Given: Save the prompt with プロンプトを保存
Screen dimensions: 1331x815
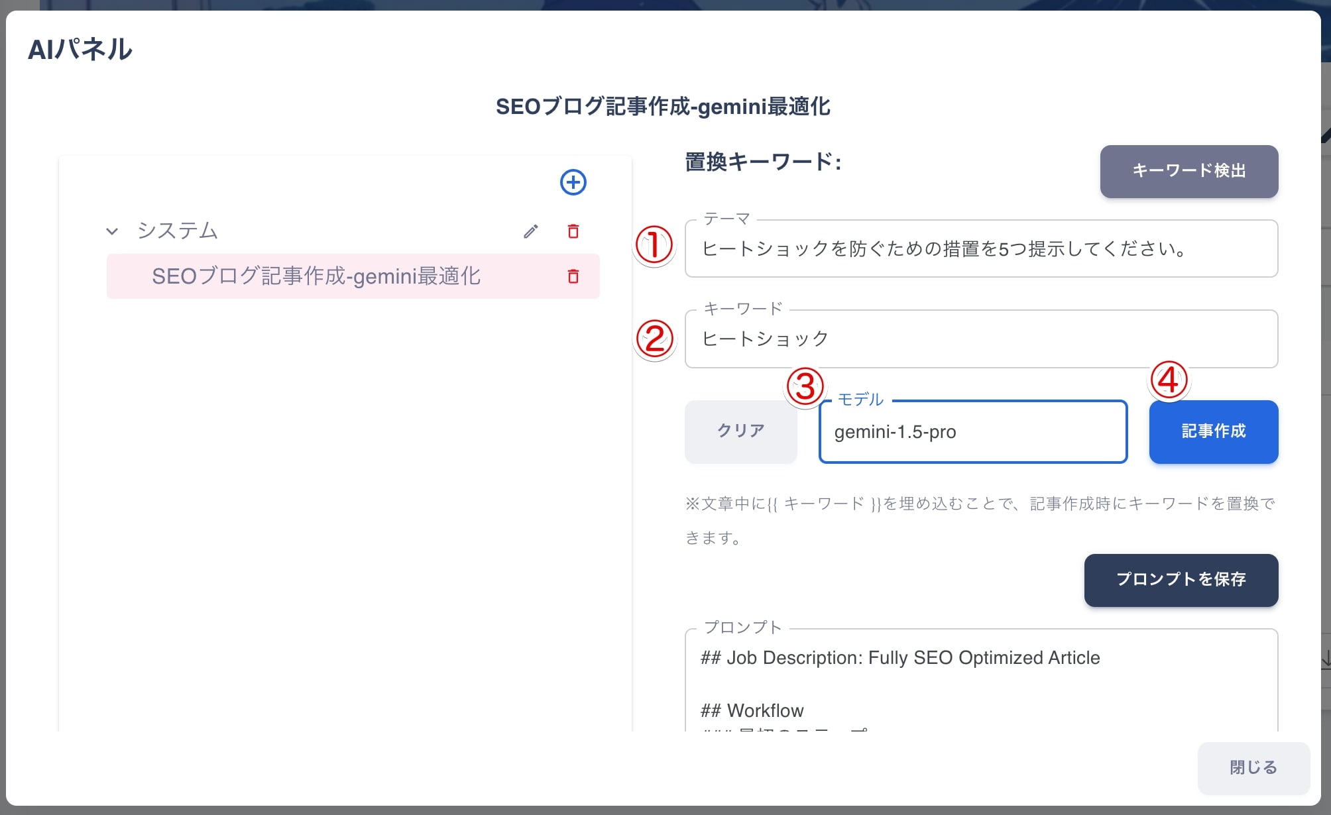Looking at the screenshot, I should 1181,580.
